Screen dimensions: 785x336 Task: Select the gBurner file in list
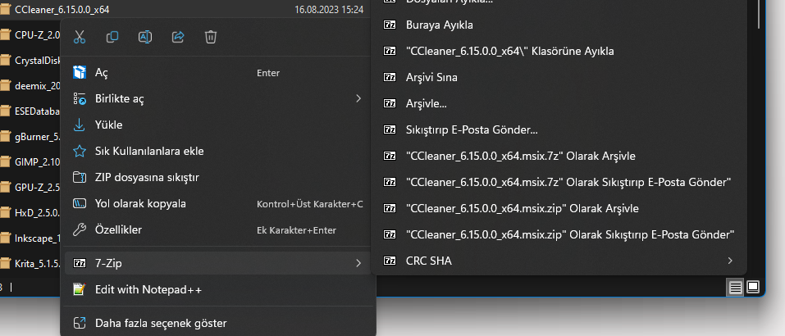(x=31, y=137)
